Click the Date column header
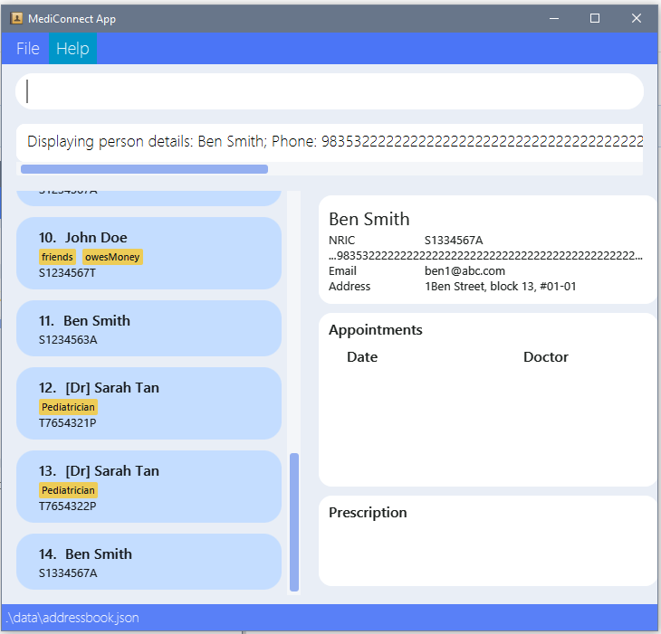Screen dimensions: 661x634 click(x=362, y=357)
